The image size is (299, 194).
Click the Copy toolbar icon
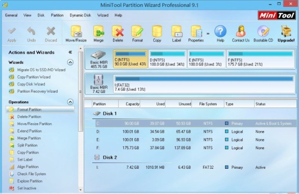[x=157, y=31]
